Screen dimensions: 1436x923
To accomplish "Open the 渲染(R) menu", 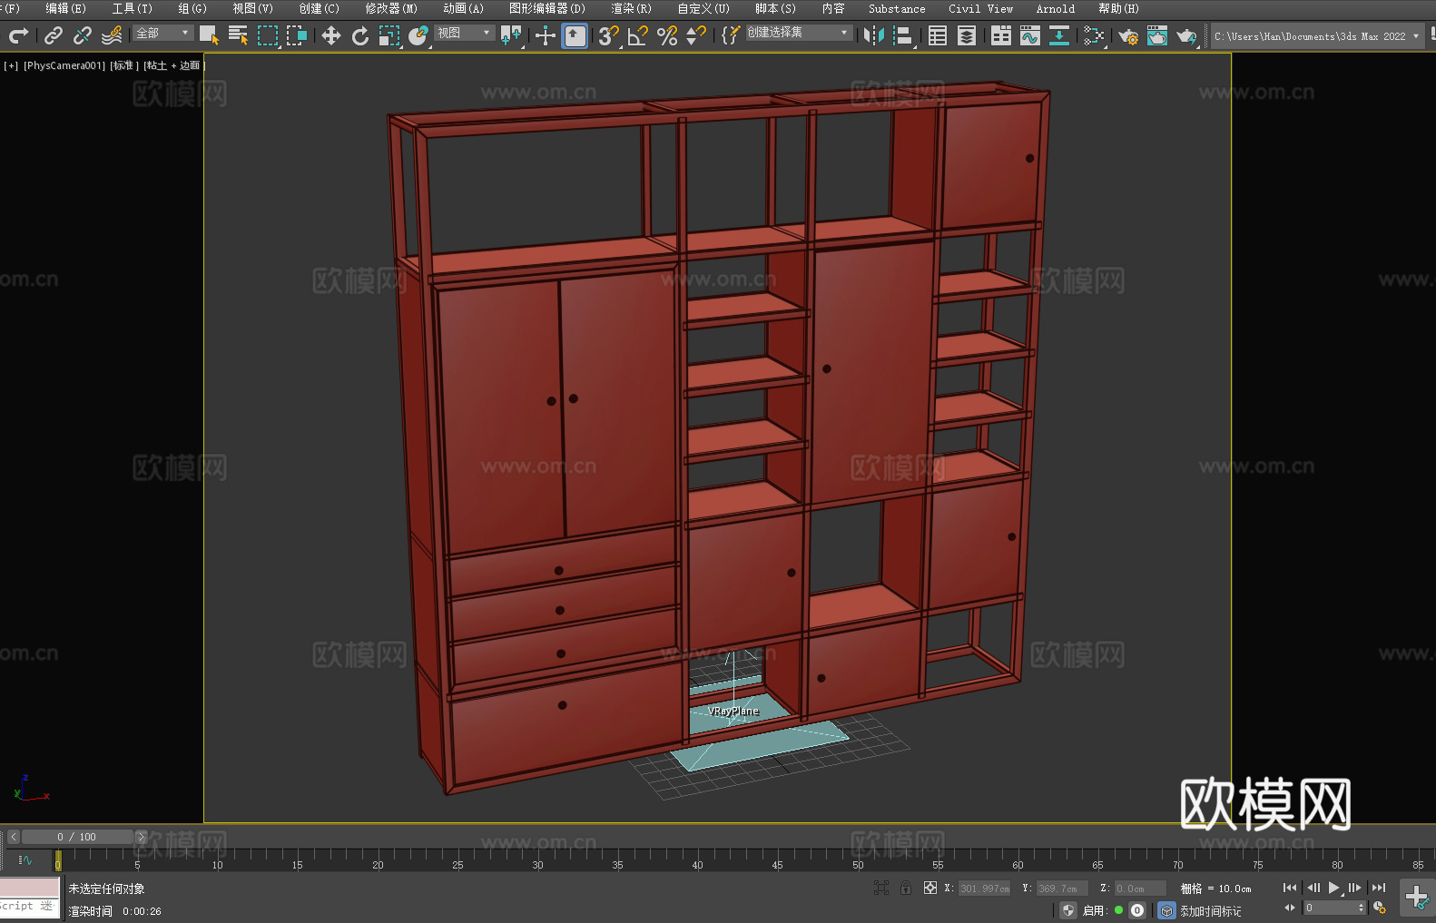I will 632,8.
